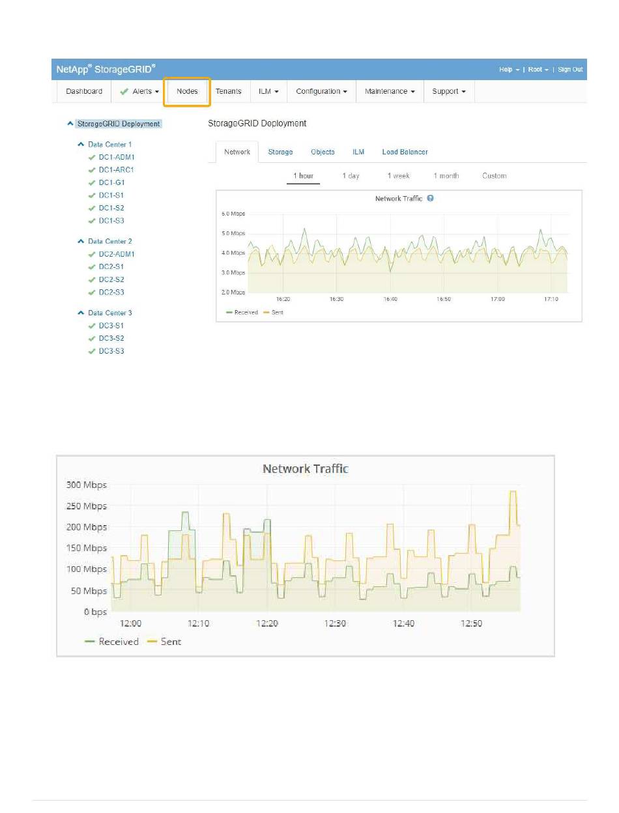This screenshot has width=619, height=813.
Task: Click the Data Center 3 label
Action: 110,313
